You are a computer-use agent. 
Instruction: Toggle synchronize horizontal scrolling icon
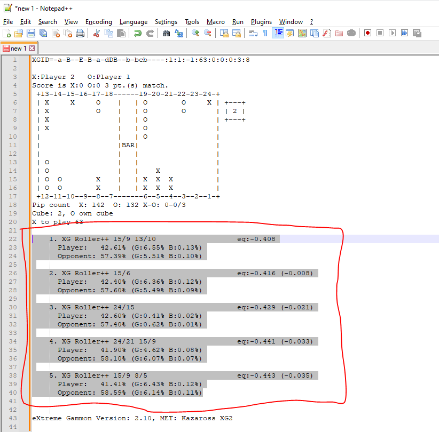(x=236, y=33)
